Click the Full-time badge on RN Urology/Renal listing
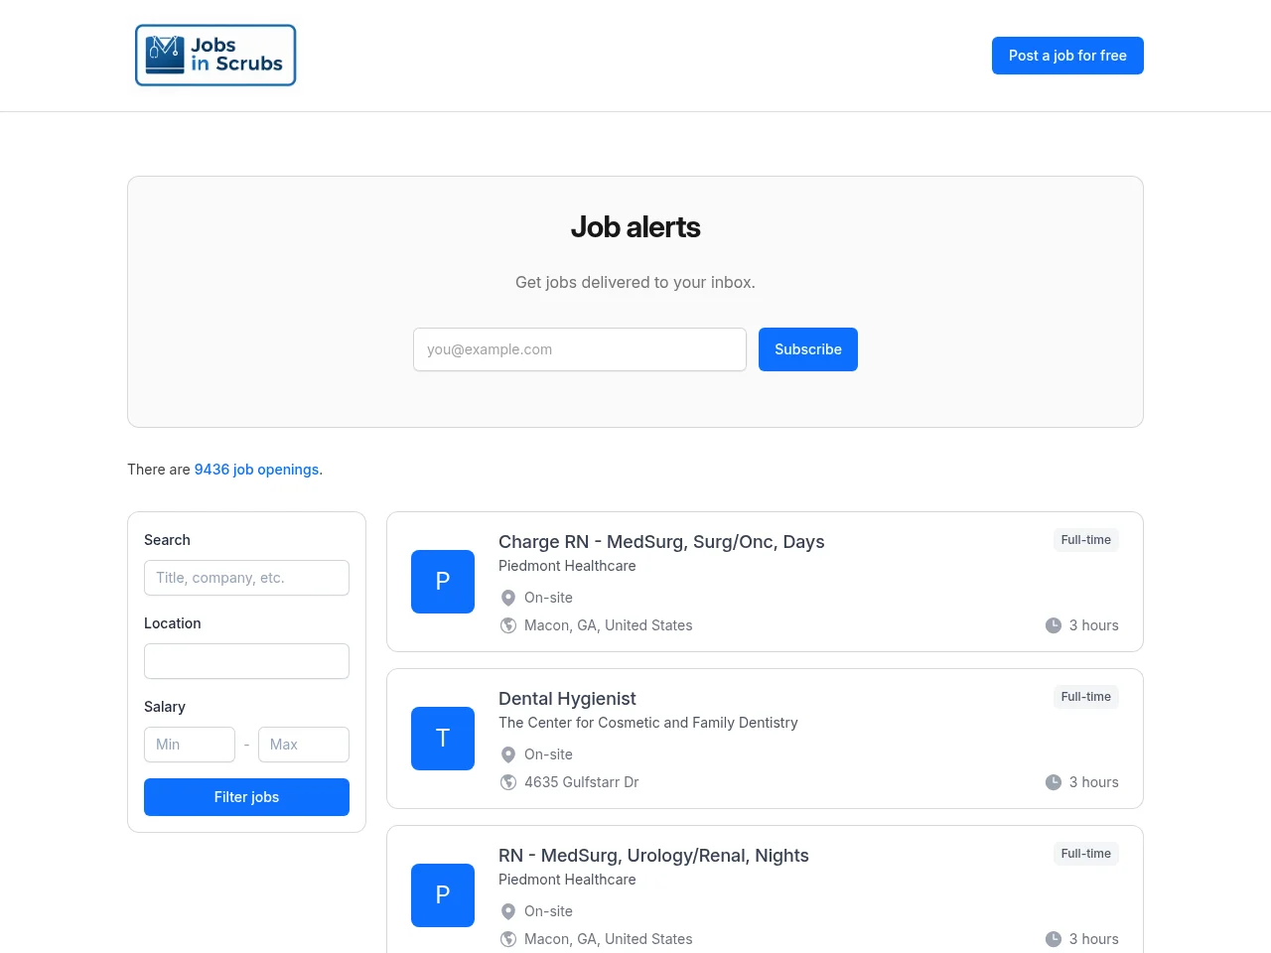 tap(1086, 854)
